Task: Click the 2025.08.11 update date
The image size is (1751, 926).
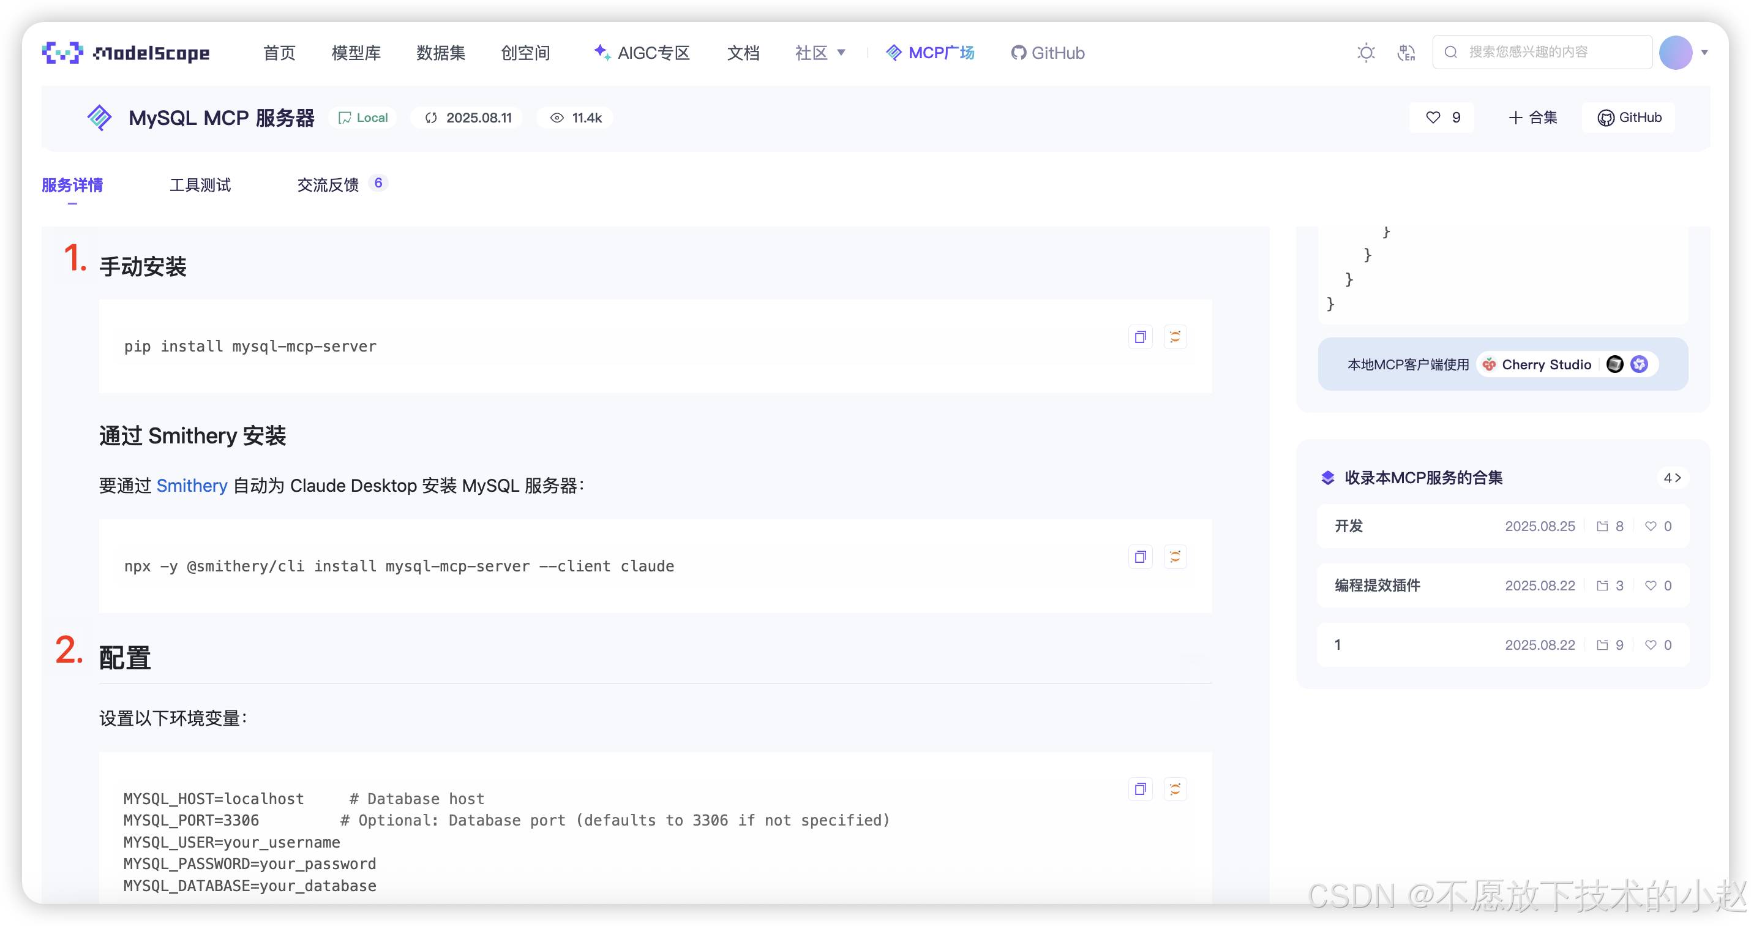Action: pos(468,118)
